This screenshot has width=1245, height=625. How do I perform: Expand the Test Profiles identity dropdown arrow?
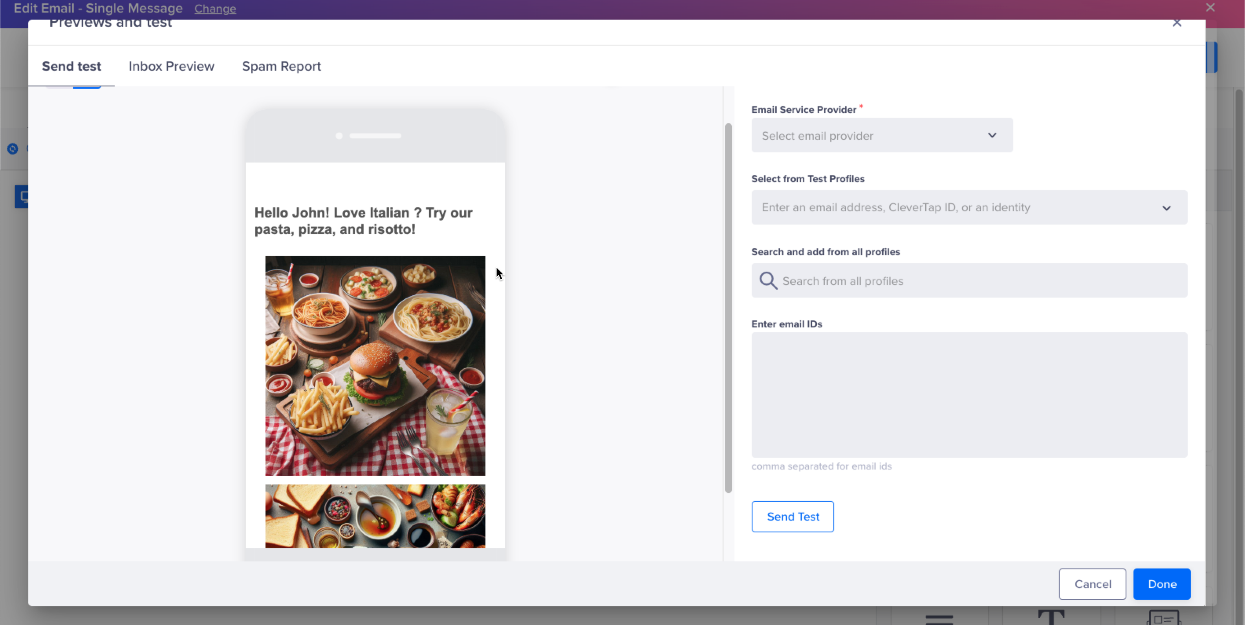point(1166,207)
